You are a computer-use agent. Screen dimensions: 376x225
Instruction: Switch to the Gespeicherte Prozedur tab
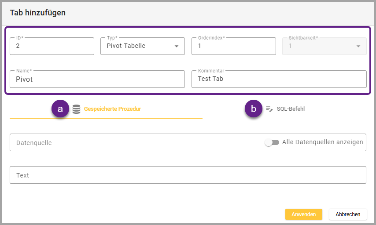(x=112, y=109)
